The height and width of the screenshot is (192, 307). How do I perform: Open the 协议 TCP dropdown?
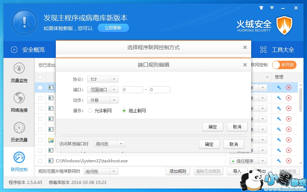tap(103, 79)
